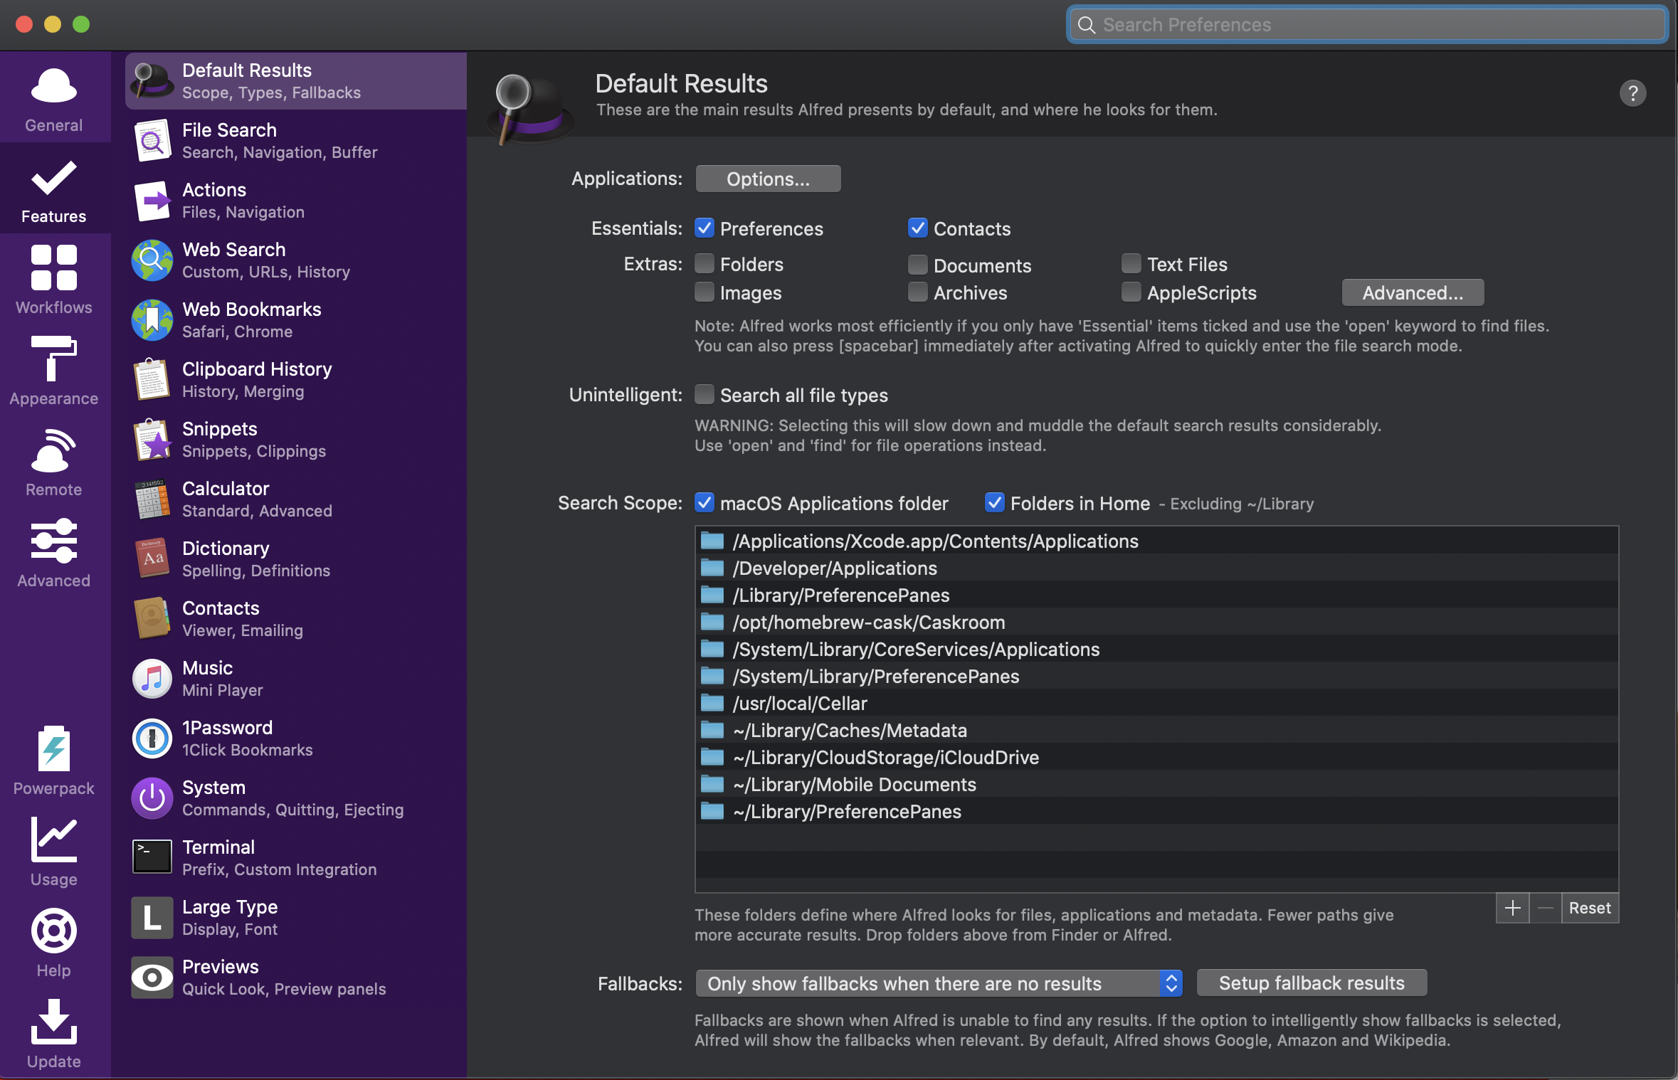Click the 1Password keyhole icon

152,738
